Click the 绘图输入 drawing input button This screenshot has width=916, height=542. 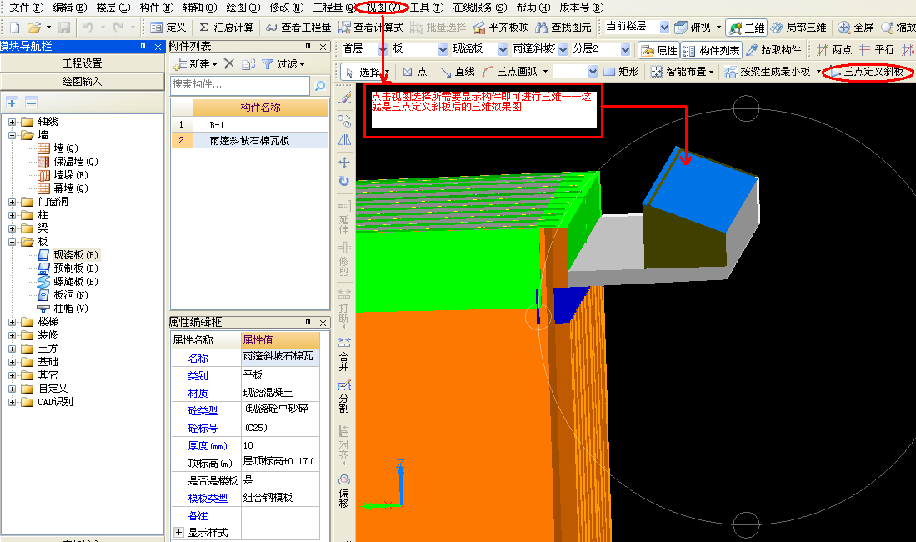coord(83,81)
